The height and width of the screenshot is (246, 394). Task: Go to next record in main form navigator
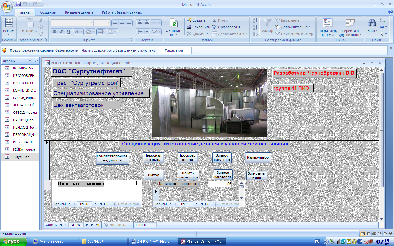pyautogui.click(x=87, y=225)
